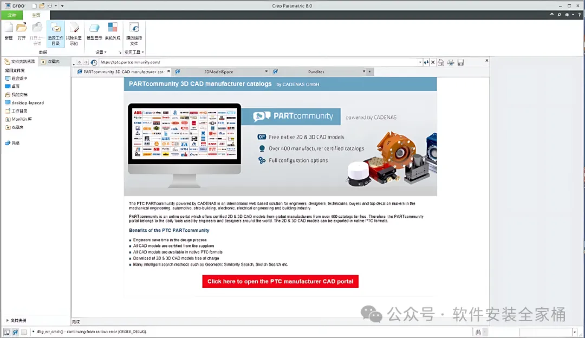Screen dimensions: 585x338
Task: Close the PARTcommunity browser tab
Action: tap(168, 71)
